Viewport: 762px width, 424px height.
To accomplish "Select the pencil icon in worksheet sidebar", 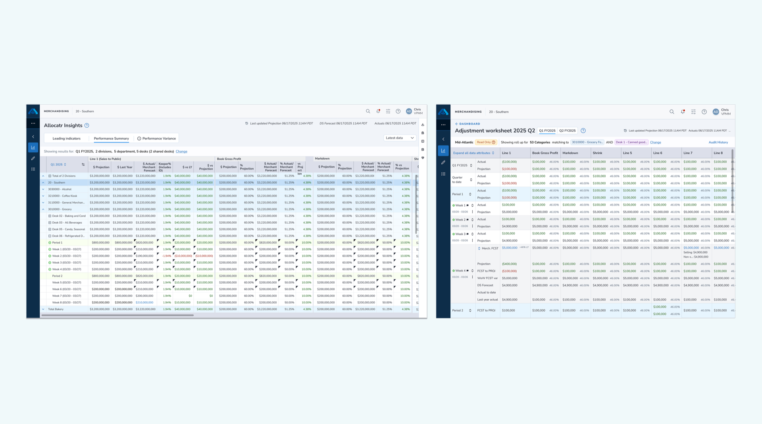I will (443, 162).
